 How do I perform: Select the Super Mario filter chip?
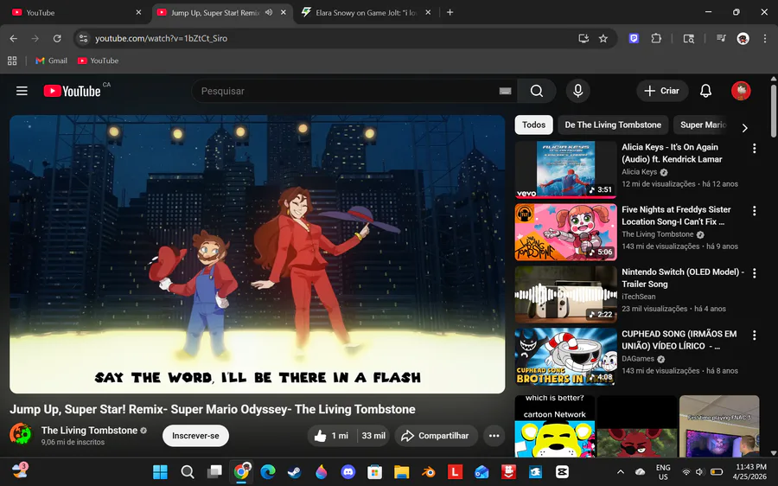pos(703,125)
